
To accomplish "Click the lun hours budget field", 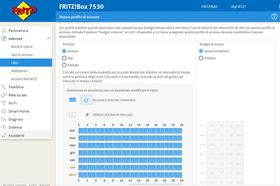I will 216,126.
